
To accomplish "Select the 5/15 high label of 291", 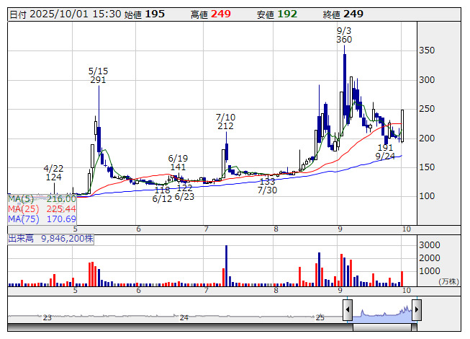I will pos(98,76).
